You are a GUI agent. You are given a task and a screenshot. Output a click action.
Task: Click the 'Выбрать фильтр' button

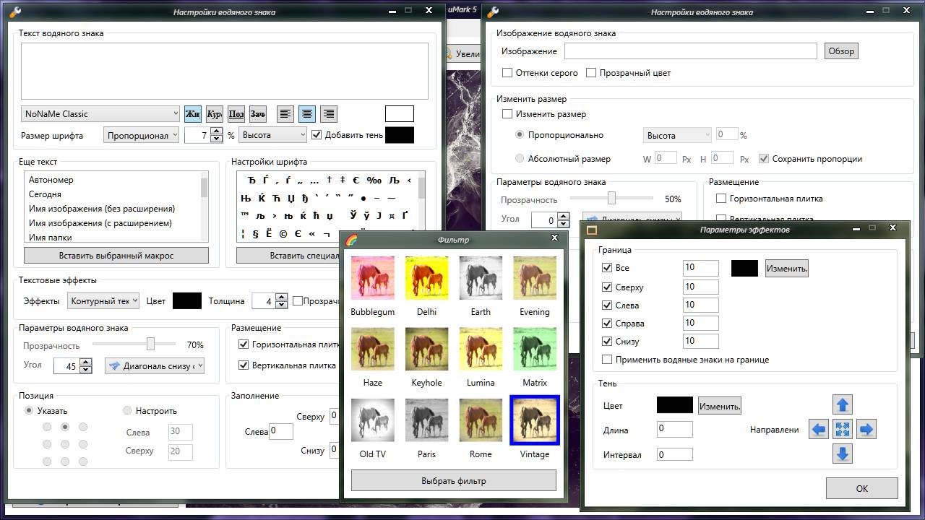point(454,480)
